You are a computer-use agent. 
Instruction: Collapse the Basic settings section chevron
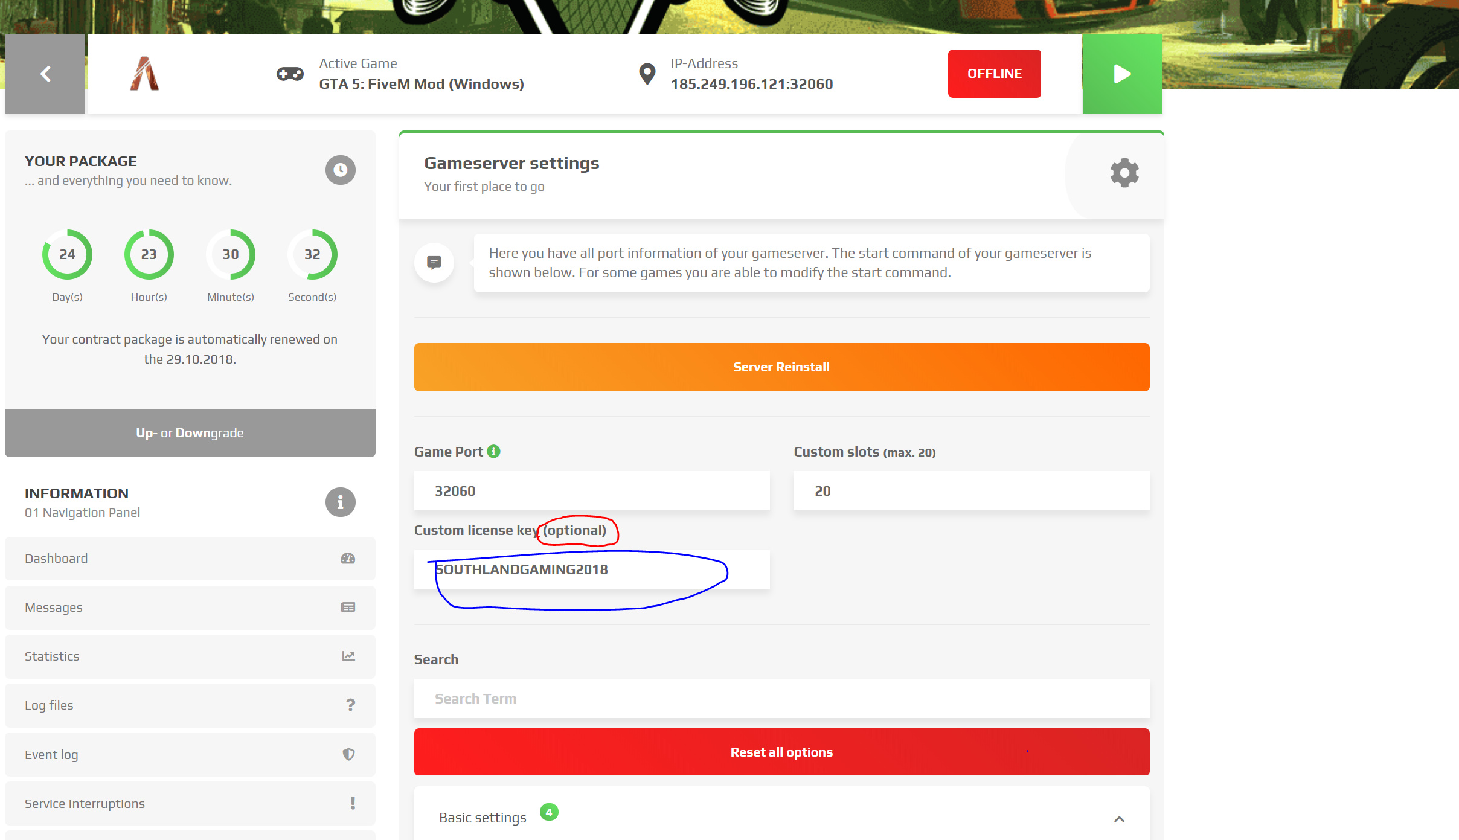click(x=1119, y=819)
